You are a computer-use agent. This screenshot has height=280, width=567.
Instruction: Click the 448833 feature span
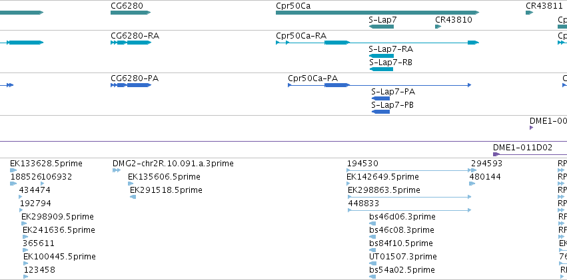point(408,210)
